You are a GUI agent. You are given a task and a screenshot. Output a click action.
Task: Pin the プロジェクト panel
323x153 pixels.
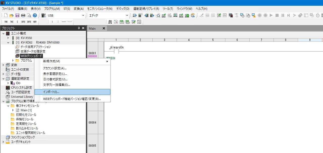coord(79,28)
